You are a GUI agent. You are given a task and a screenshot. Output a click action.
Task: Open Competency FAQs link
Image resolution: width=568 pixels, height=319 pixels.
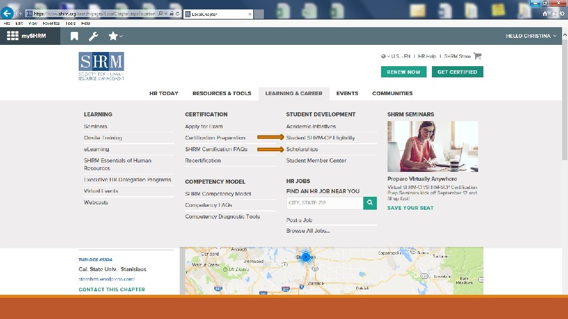click(209, 205)
